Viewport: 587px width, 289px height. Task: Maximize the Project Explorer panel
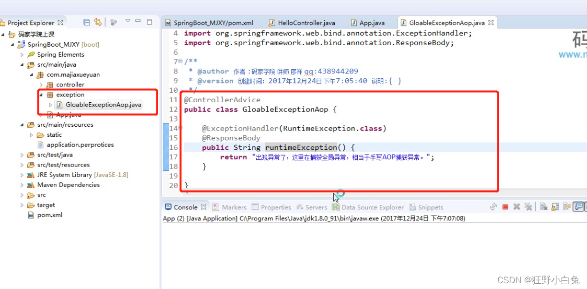[149, 22]
